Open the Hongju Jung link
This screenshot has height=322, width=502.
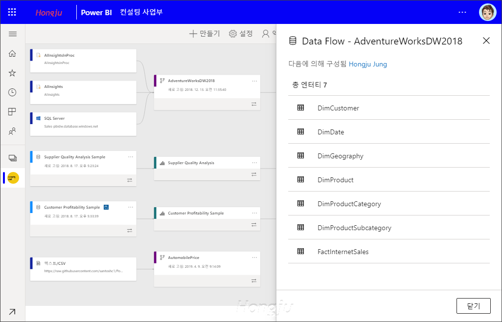[367, 64]
